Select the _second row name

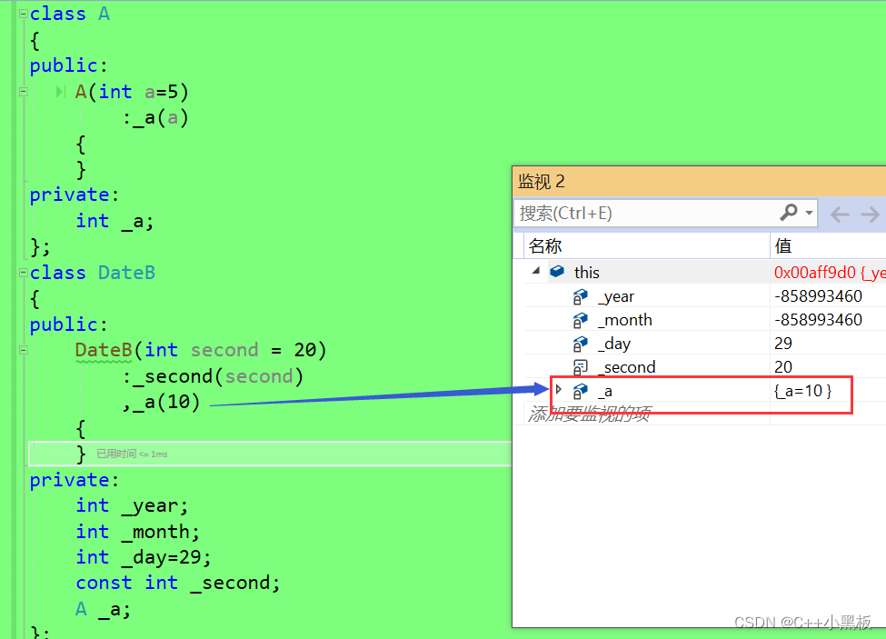click(x=627, y=368)
